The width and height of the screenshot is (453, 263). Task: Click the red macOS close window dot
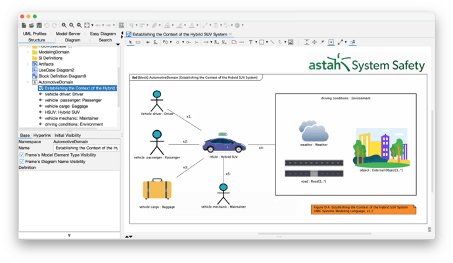[x=22, y=16]
